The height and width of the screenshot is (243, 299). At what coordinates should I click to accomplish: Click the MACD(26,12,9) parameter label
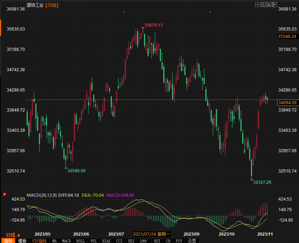tap(41, 195)
